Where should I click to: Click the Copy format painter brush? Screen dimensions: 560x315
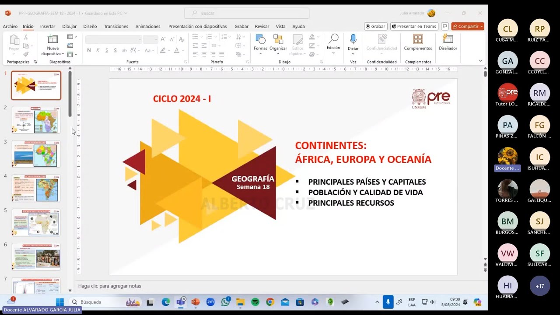point(26,54)
